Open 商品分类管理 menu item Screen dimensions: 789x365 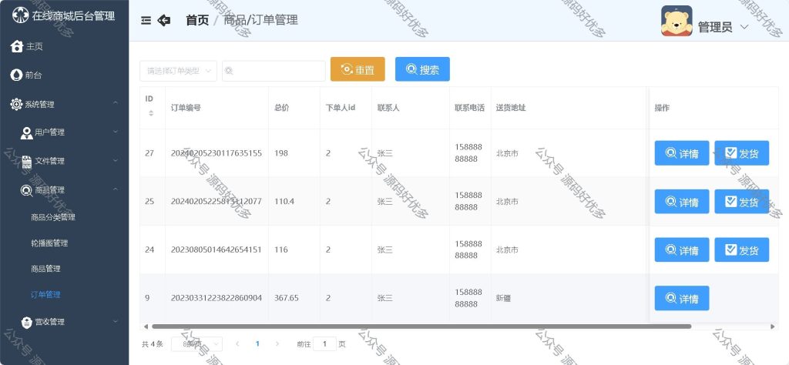pos(53,217)
